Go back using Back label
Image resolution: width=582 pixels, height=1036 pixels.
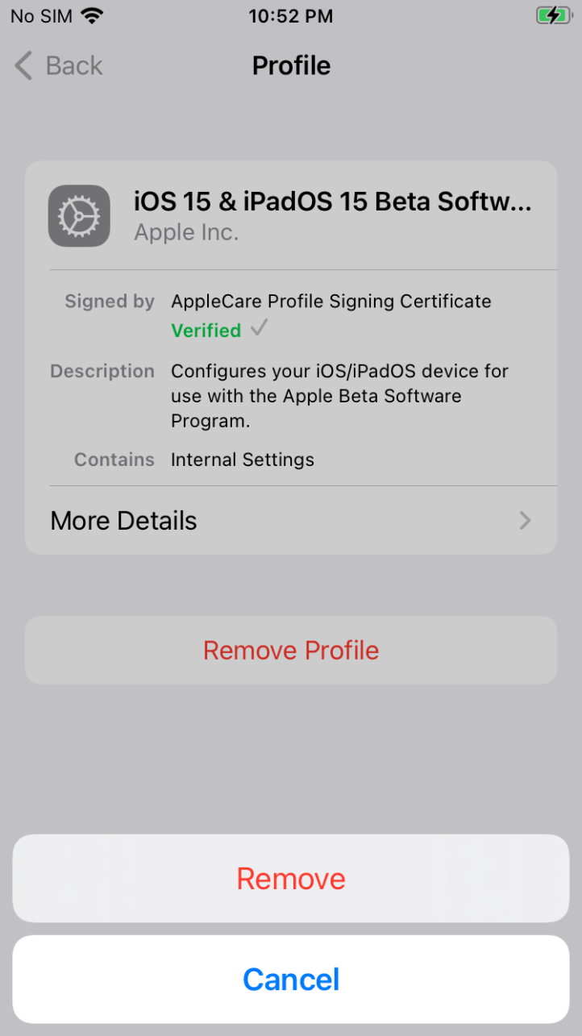click(74, 65)
